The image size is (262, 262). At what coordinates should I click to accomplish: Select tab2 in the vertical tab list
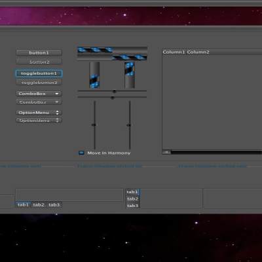pyautogui.click(x=132, y=198)
